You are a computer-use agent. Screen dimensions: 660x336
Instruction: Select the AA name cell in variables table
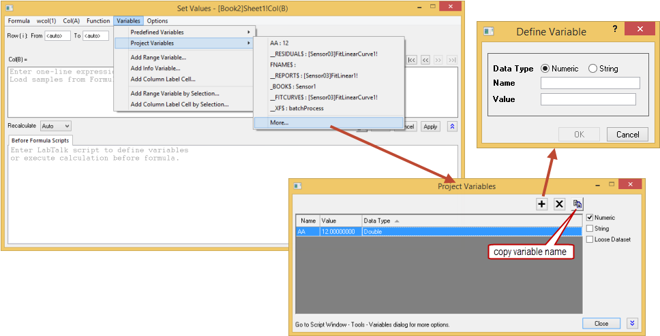(308, 232)
